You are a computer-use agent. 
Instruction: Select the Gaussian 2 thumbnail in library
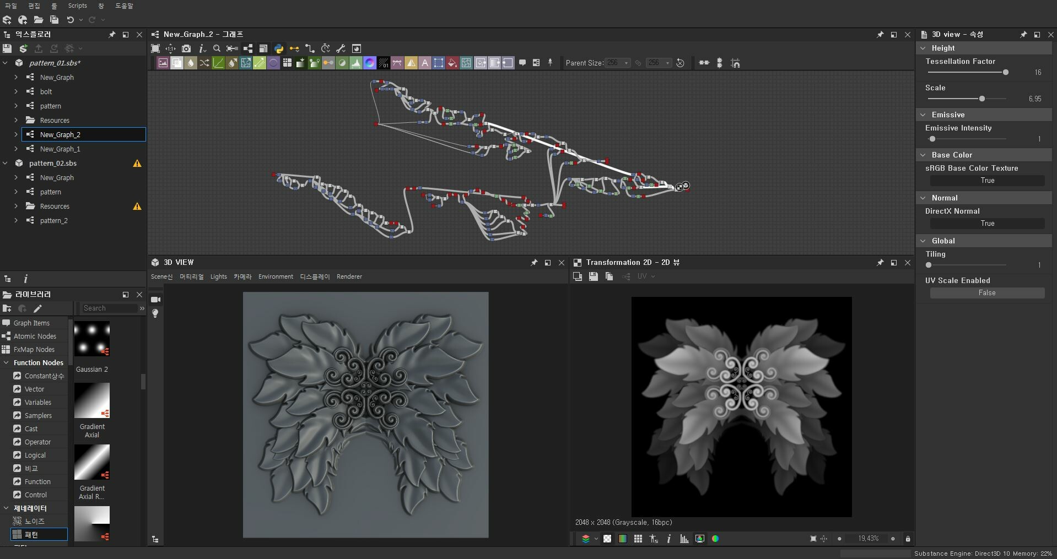pyautogui.click(x=92, y=339)
